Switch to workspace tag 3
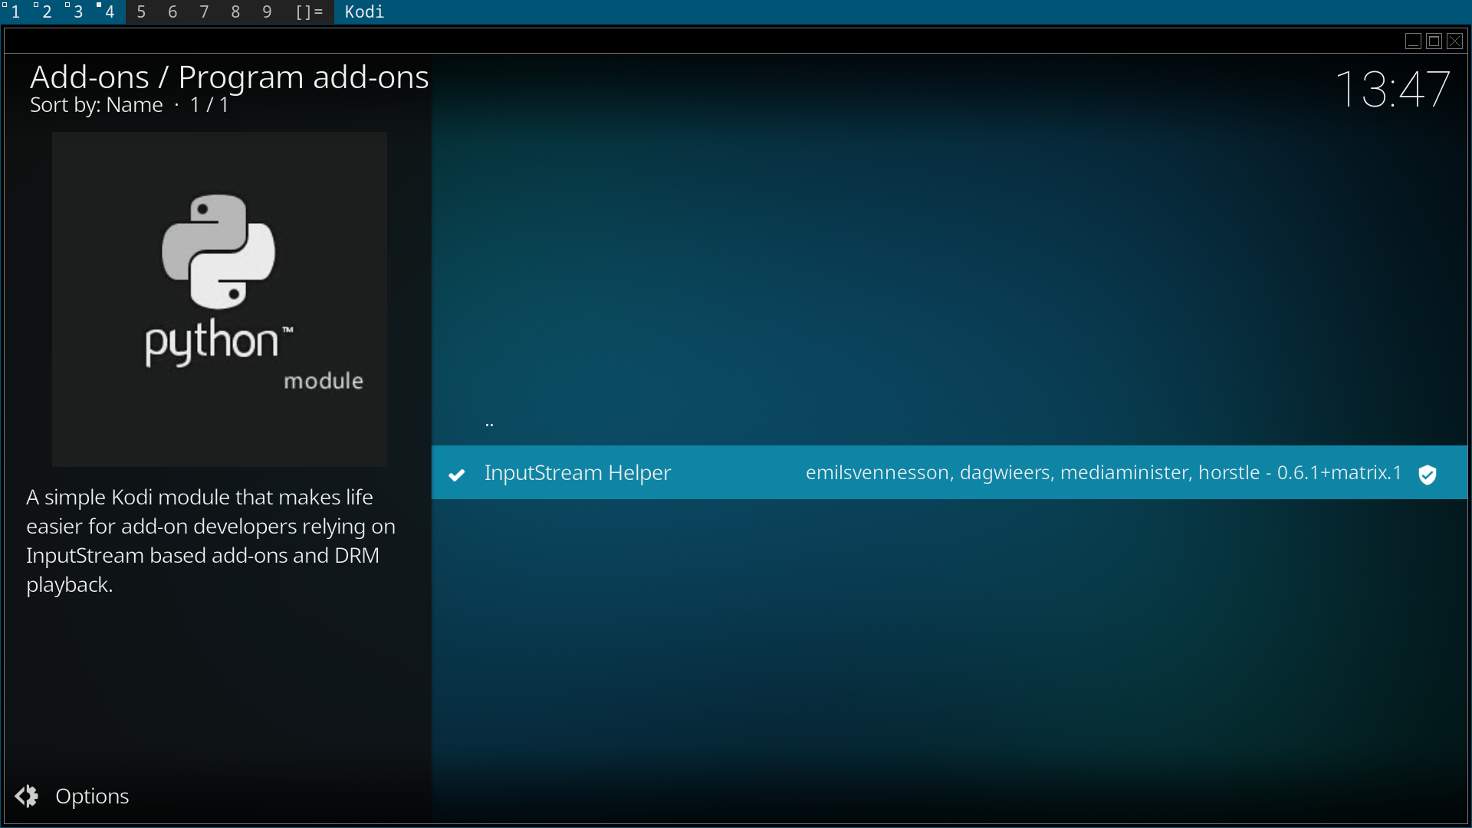Viewport: 1472px width, 828px height. [78, 11]
